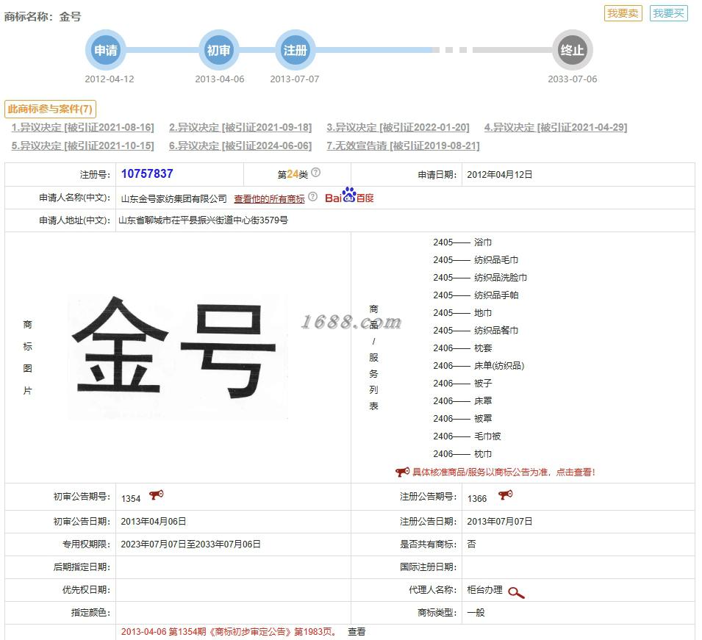Screen dimensions: 702x640
Task: Click the 2013-04-06 第1354期 announcement text
Action: coord(229,631)
